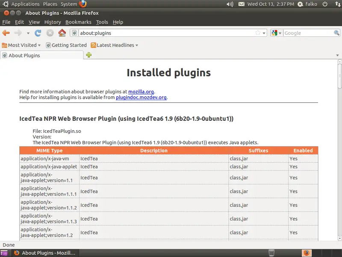Screen dimensions: 342x257
Task: Click the Enabled column header
Action: tap(303, 151)
